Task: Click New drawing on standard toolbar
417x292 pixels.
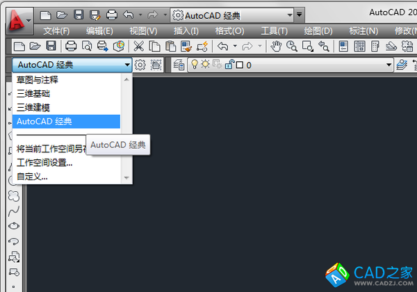Action: coord(19,47)
